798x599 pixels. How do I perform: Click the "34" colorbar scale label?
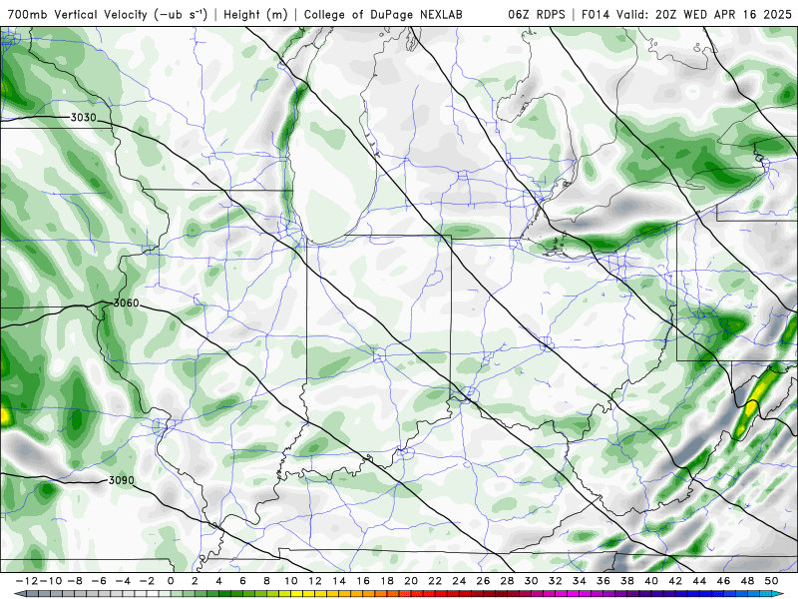pyautogui.click(x=580, y=581)
